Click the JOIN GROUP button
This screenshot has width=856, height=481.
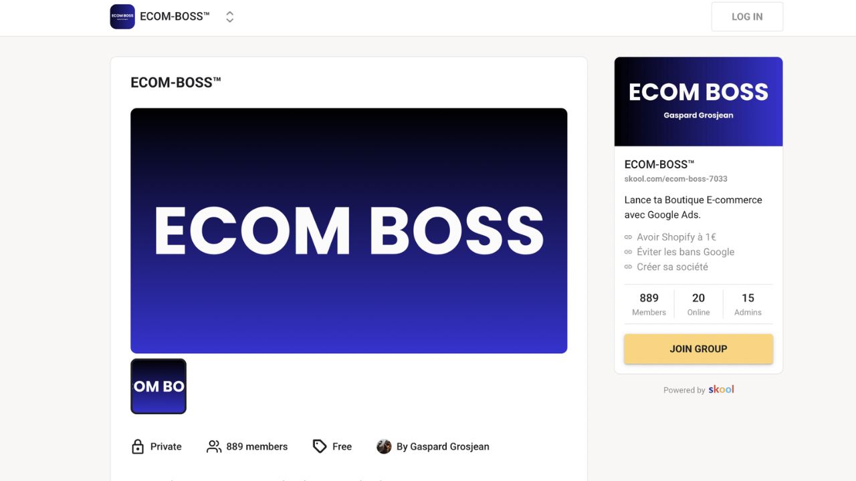[x=698, y=349]
